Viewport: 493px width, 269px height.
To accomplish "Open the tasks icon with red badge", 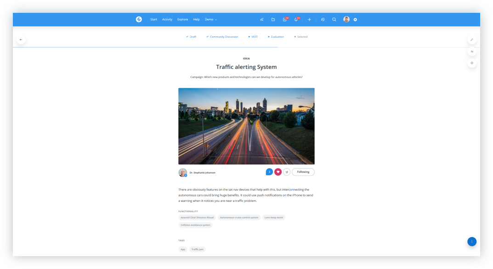I will point(285,20).
